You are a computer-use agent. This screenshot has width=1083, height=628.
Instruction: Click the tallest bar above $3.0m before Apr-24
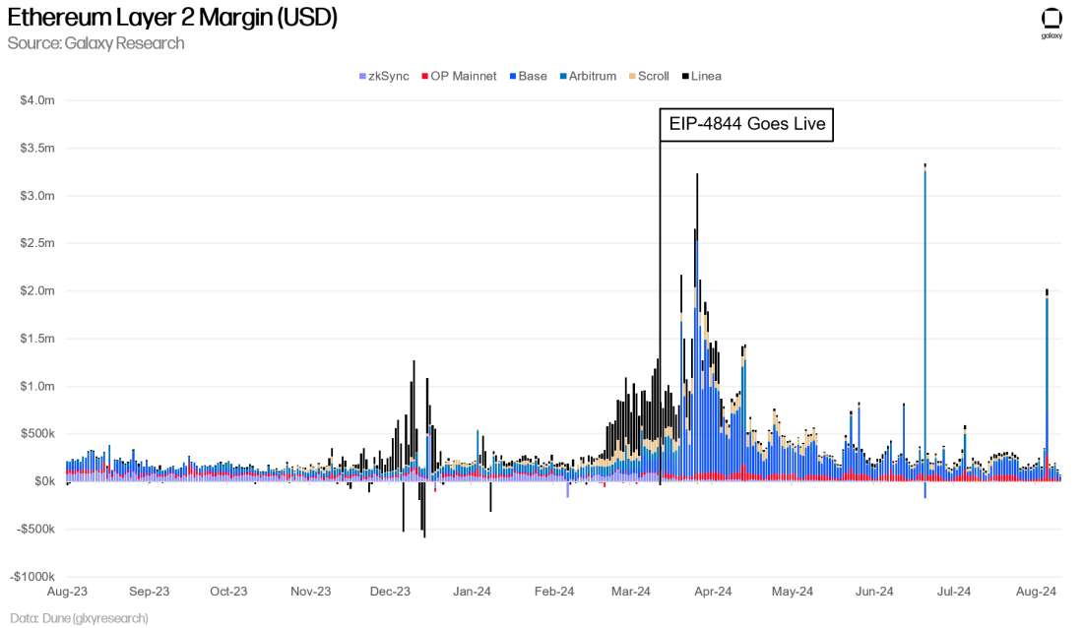697,327
